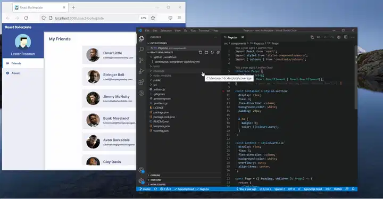
Task: Click the Open Changes icon in editor toolbar
Action: point(312,37)
